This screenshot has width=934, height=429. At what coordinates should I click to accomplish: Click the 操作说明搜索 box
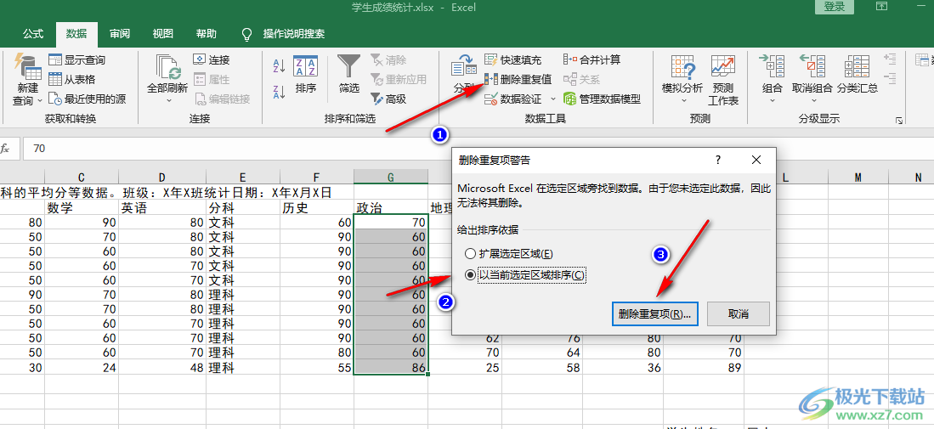click(294, 34)
